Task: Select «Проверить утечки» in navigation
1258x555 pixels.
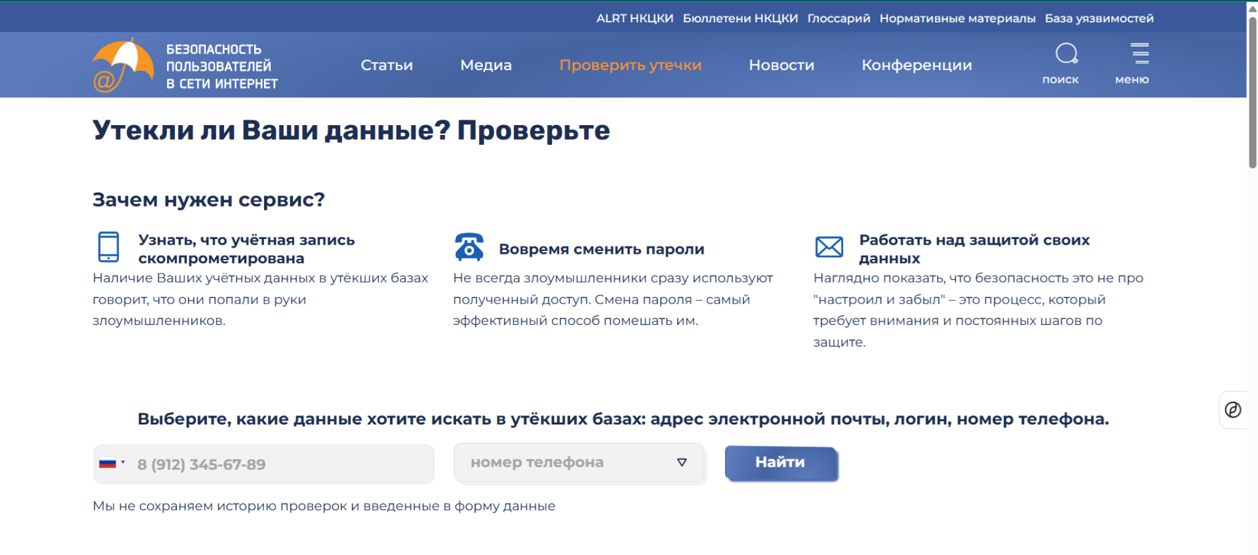Action: pos(630,65)
